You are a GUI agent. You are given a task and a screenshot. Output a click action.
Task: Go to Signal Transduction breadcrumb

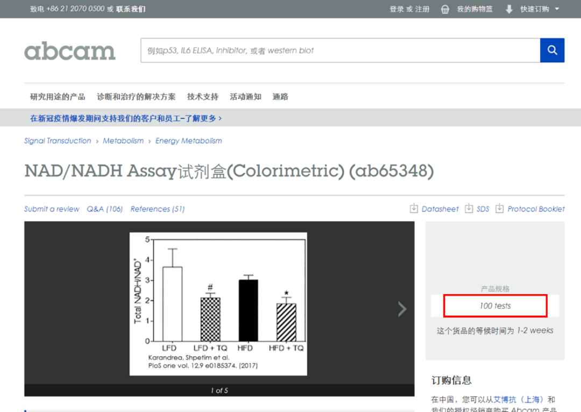(x=58, y=141)
